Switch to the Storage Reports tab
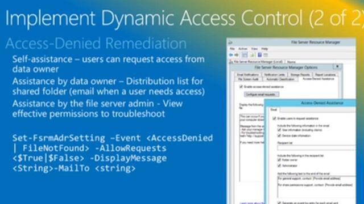This screenshot has height=204, width=364. pyautogui.click(x=300, y=75)
